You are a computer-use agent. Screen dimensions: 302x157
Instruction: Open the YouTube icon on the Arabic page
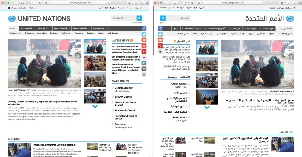coord(160,40)
